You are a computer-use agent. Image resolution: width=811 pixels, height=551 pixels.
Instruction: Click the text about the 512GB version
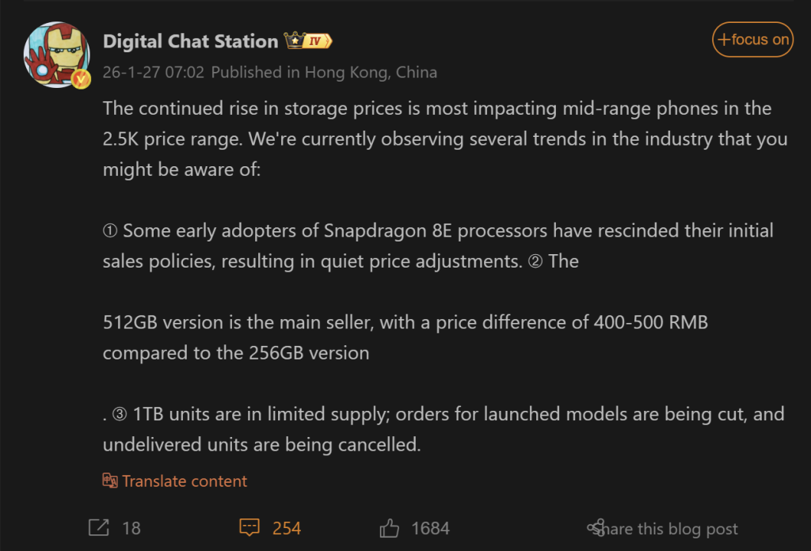405,337
